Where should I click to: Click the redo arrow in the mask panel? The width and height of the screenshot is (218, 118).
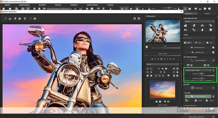(151, 69)
